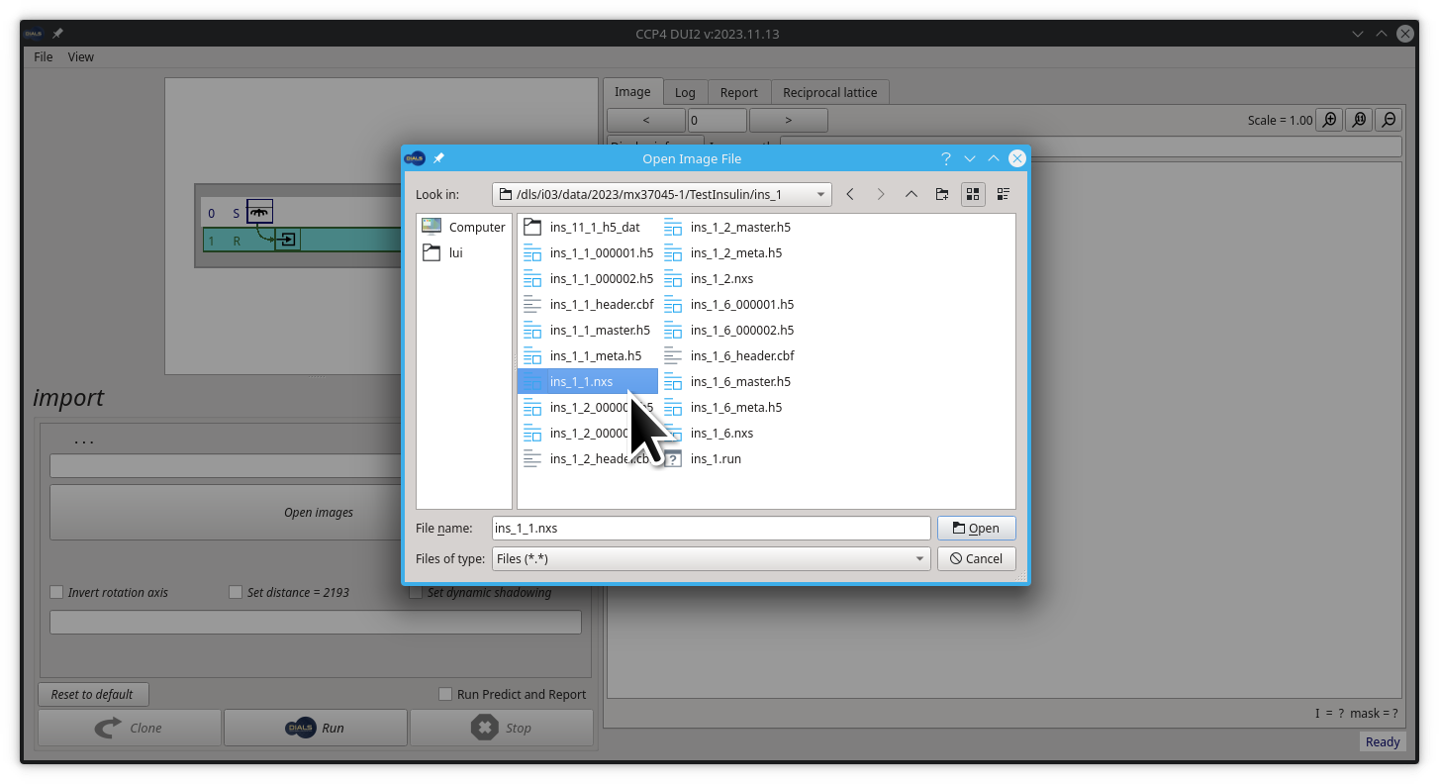Switch to the Log tab
Image resolution: width=1439 pixels, height=784 pixels.
(685, 92)
